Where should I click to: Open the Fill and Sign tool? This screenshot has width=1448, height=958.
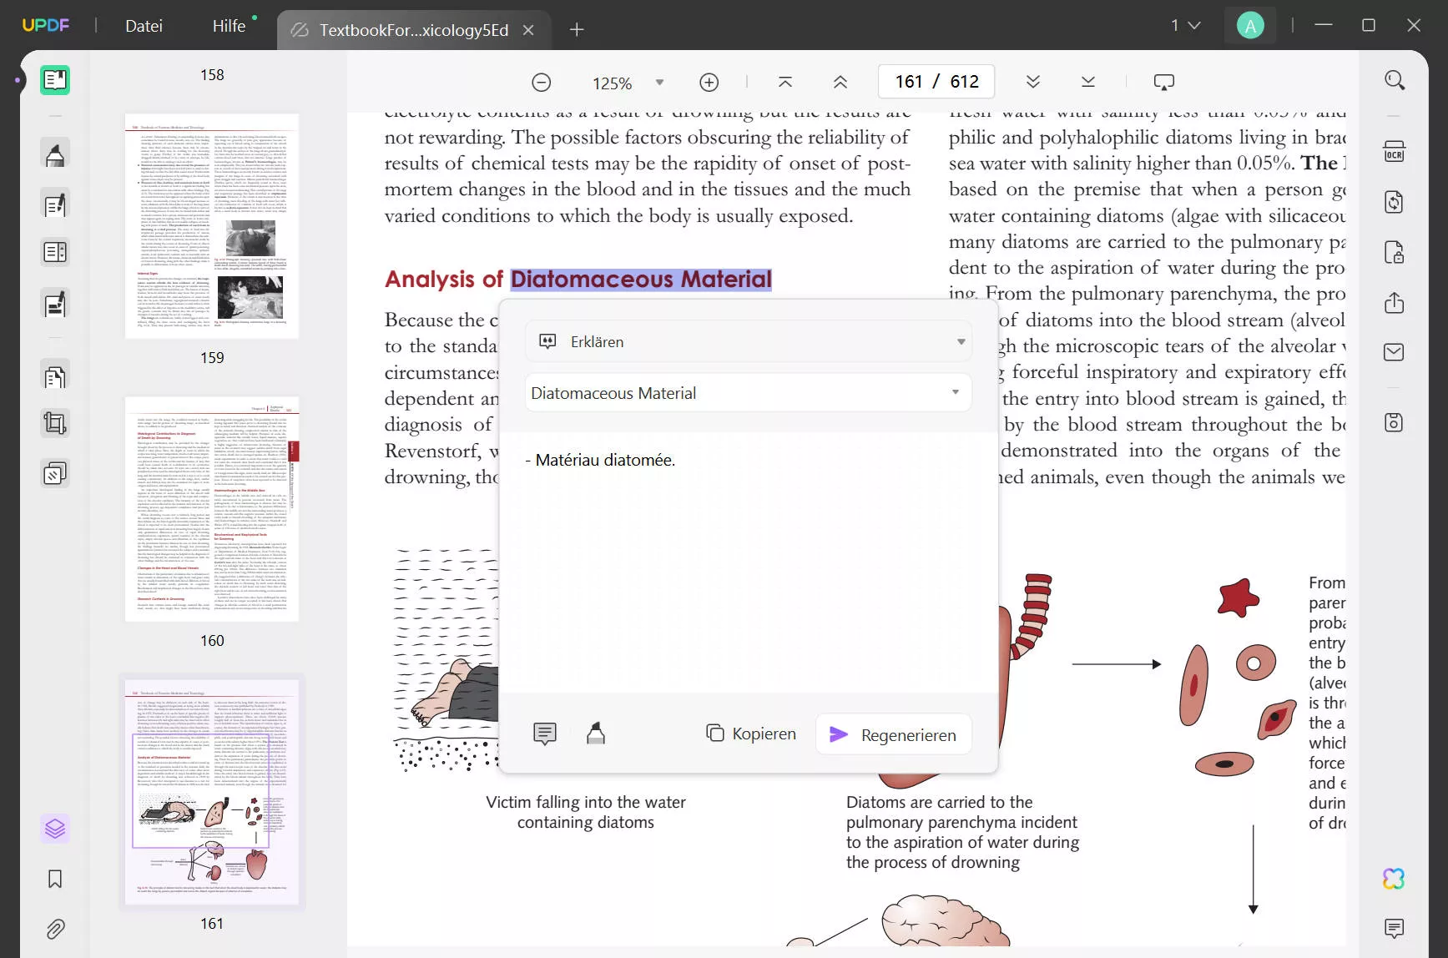pos(55,305)
